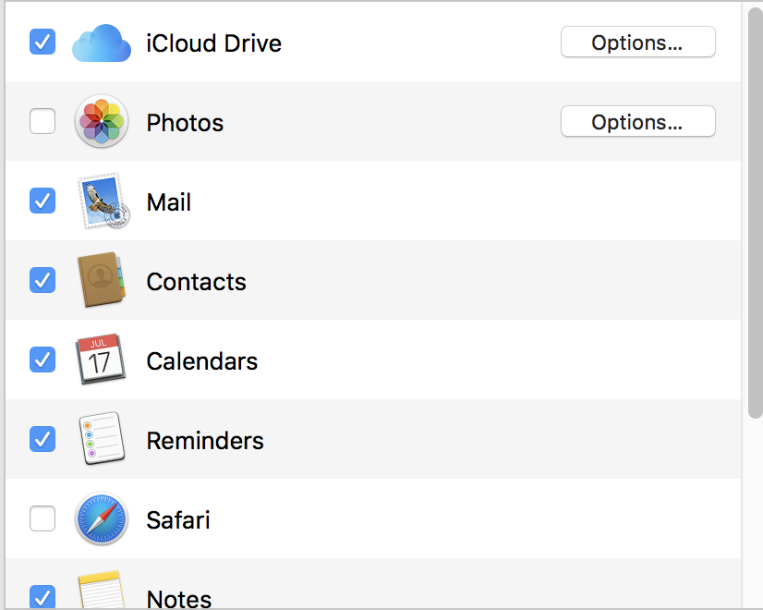
Task: Toggle the Notes checkbox
Action: tap(42, 596)
